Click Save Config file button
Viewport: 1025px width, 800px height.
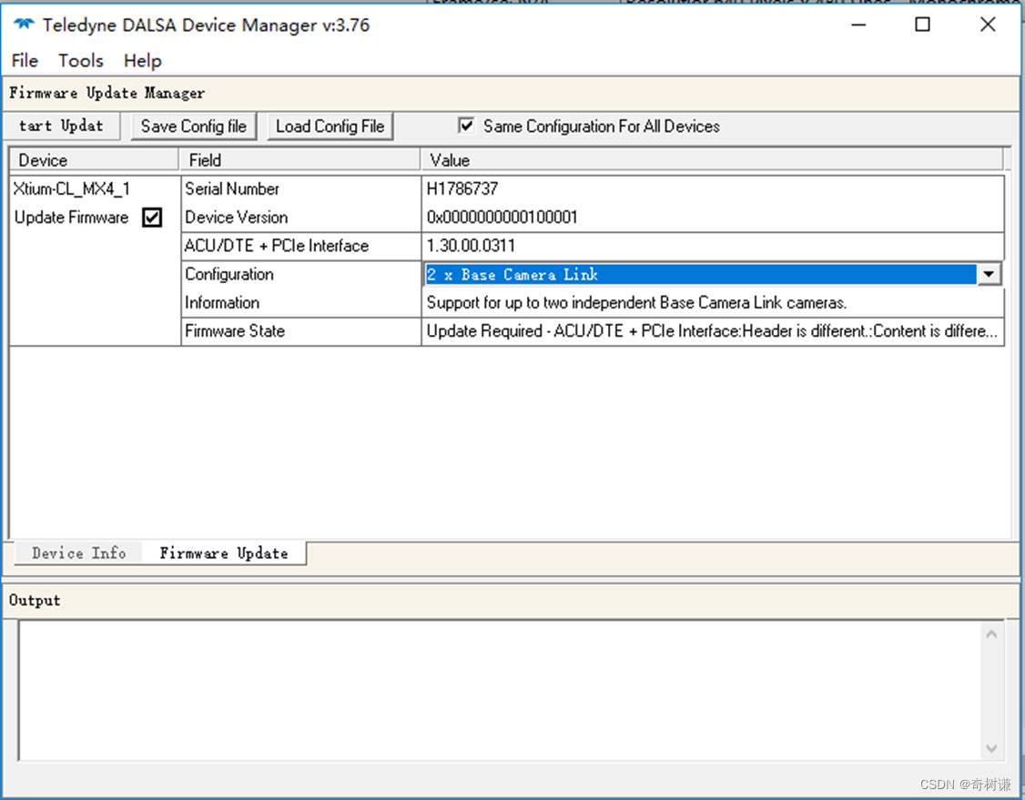(x=194, y=127)
